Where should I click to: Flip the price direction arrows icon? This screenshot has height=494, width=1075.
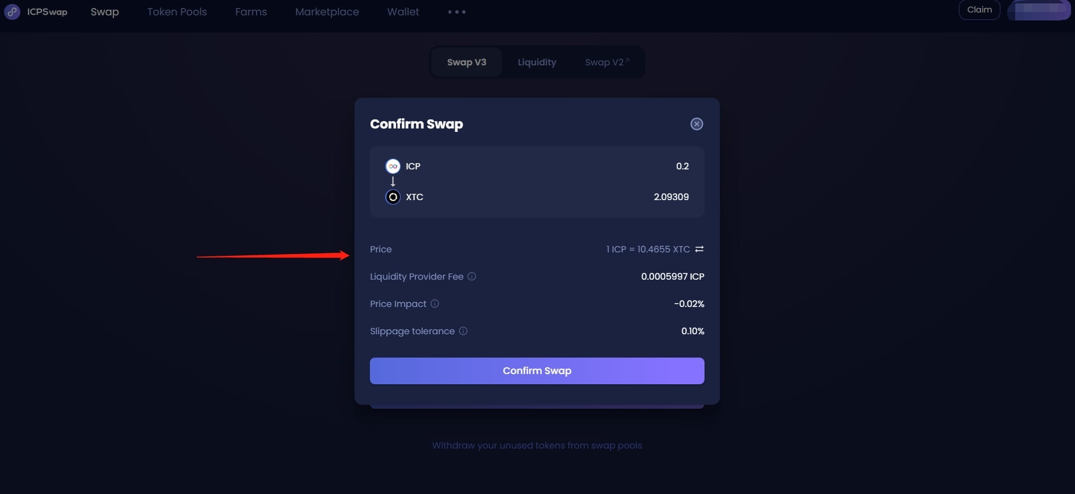[x=699, y=249]
